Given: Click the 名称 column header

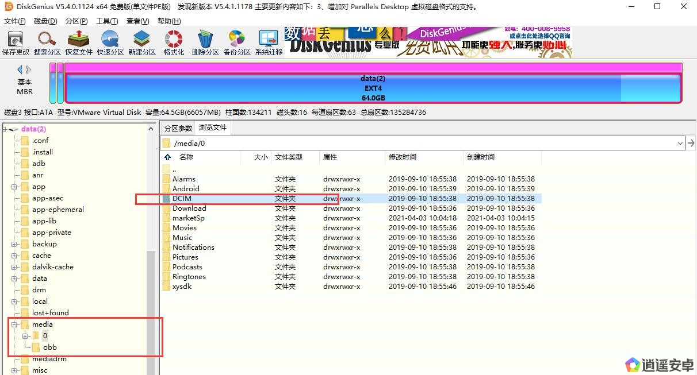Looking at the screenshot, I should (x=186, y=157).
